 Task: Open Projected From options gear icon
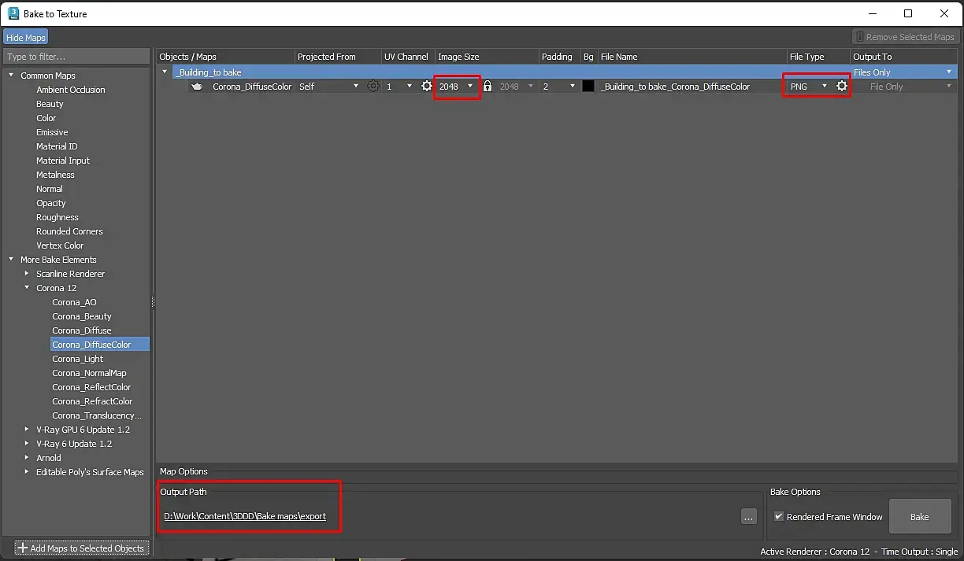(x=373, y=87)
